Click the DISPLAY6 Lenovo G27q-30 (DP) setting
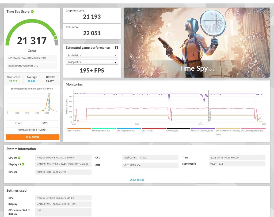Viewport: 274px width, 217px height. tap(63, 204)
